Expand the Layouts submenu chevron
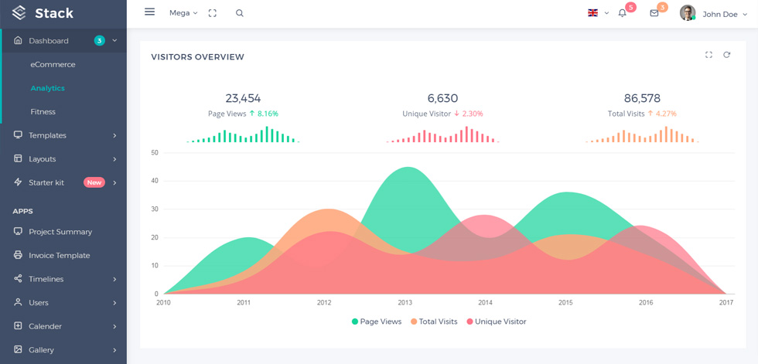Viewport: 758px width, 364px height. click(x=114, y=159)
